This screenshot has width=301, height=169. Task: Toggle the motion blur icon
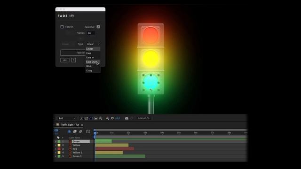[80, 131]
